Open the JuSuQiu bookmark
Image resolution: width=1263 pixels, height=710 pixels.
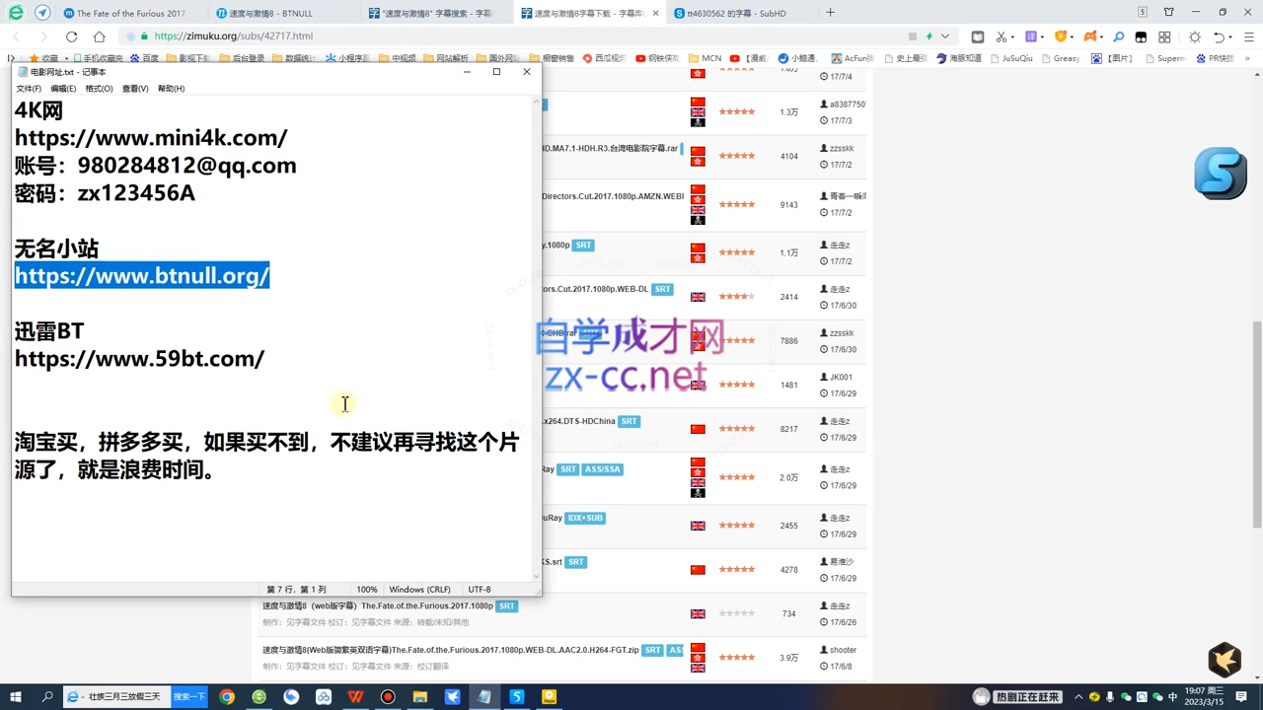tap(1011, 58)
